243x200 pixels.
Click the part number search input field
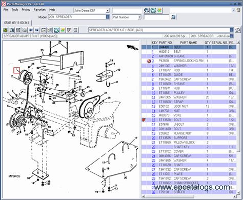[156, 17]
